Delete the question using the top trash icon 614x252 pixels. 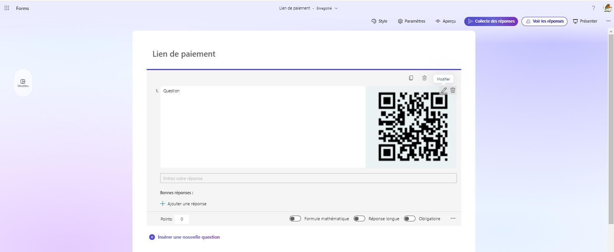click(424, 78)
